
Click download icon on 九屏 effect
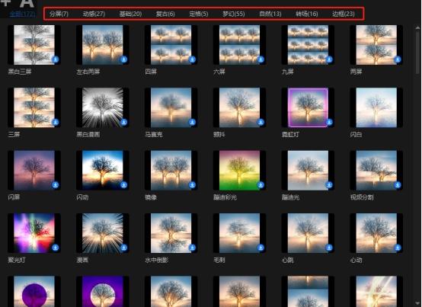click(329, 59)
